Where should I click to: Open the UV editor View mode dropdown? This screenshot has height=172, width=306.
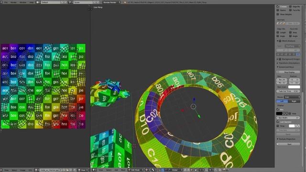(83, 170)
